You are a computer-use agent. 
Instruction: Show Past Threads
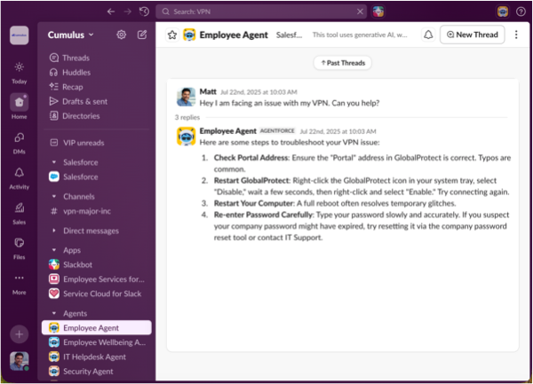coord(343,63)
